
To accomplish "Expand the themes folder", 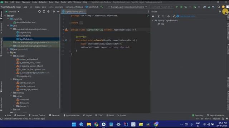I will click(x=14, y=106).
